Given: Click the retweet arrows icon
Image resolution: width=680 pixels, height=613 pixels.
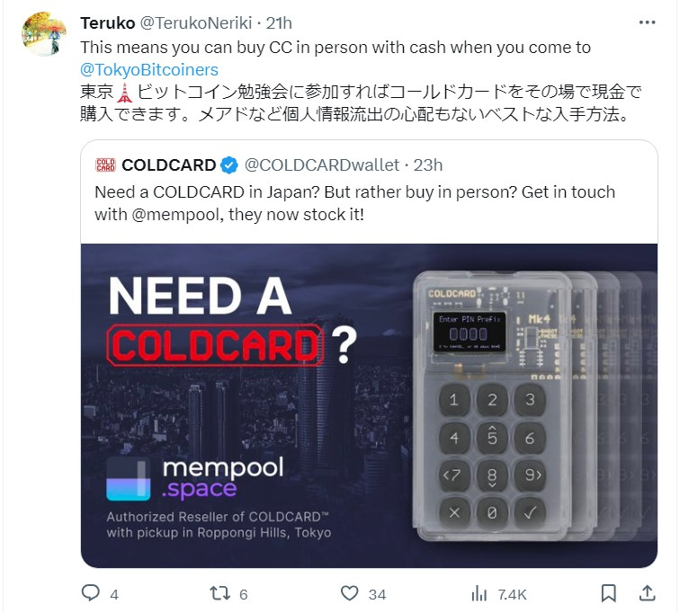Looking at the screenshot, I should click(x=219, y=593).
